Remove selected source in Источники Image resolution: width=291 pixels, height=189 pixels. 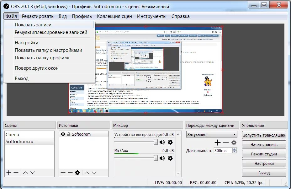pos(70,173)
